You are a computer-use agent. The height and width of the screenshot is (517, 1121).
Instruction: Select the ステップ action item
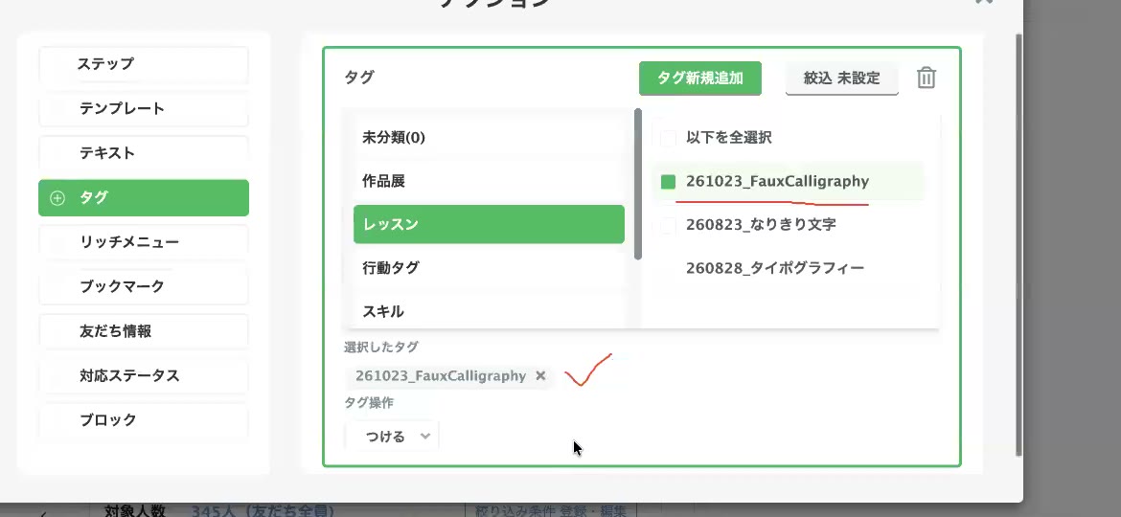click(144, 64)
